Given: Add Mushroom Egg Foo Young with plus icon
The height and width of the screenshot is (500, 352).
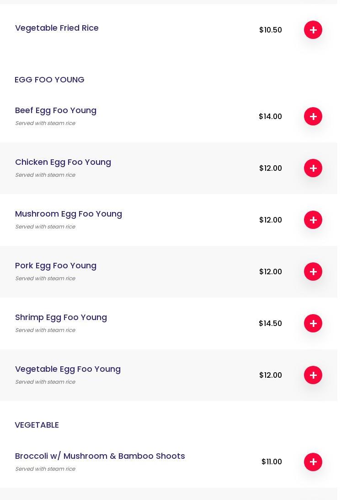Looking at the screenshot, I should (313, 220).
